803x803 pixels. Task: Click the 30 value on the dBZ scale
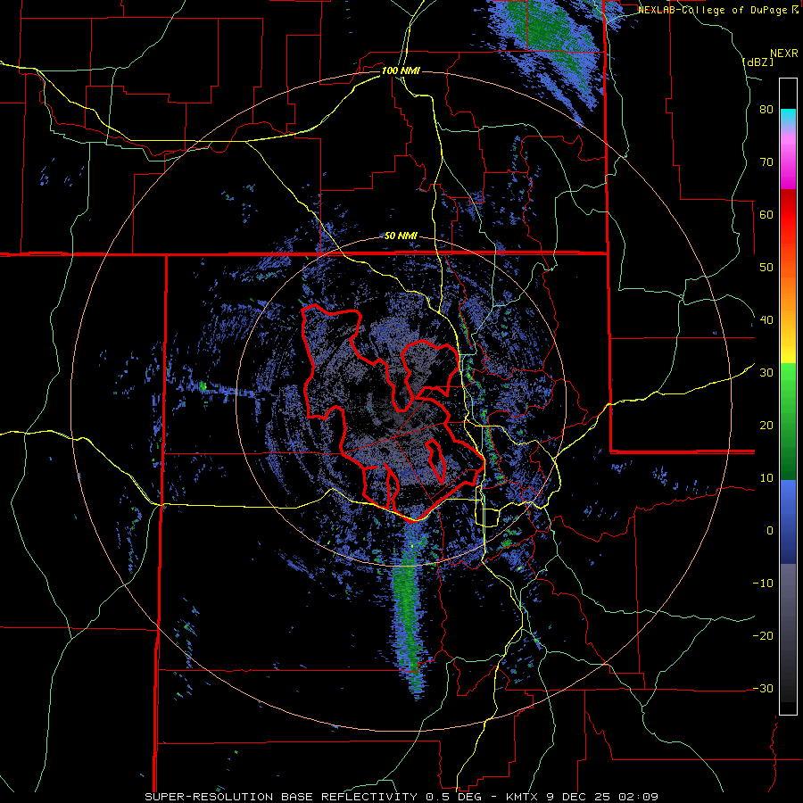(766, 373)
